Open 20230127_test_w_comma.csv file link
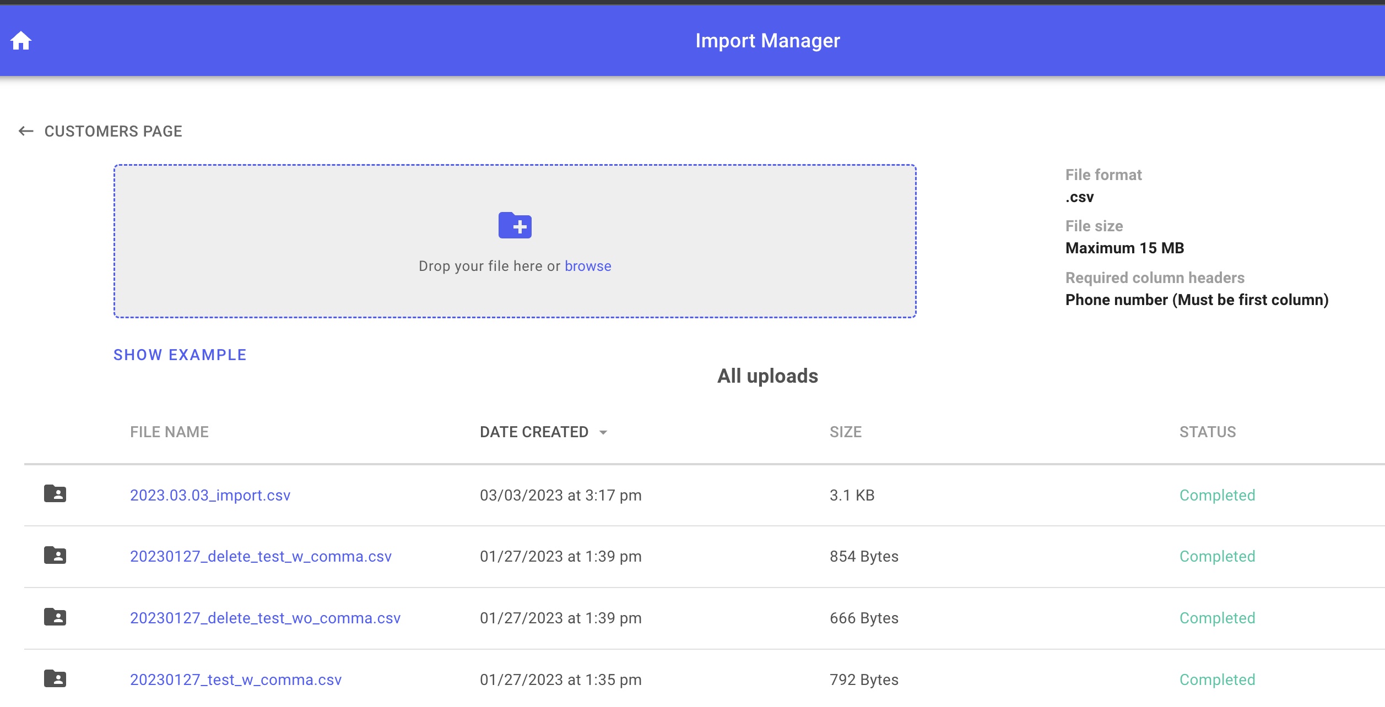 [x=235, y=679]
